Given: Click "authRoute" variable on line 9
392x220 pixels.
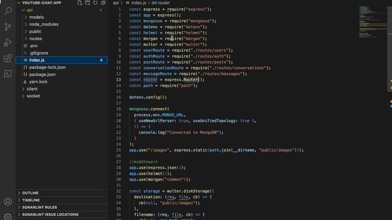Looking at the screenshot, I should [154, 56].
